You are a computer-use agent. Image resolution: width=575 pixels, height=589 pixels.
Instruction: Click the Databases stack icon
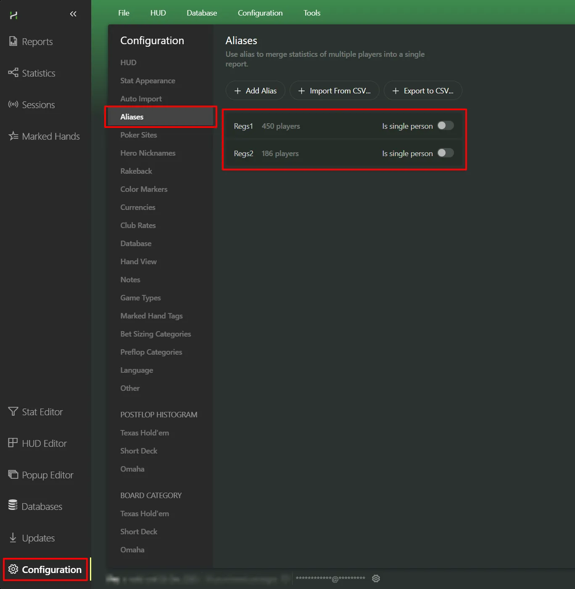click(13, 506)
